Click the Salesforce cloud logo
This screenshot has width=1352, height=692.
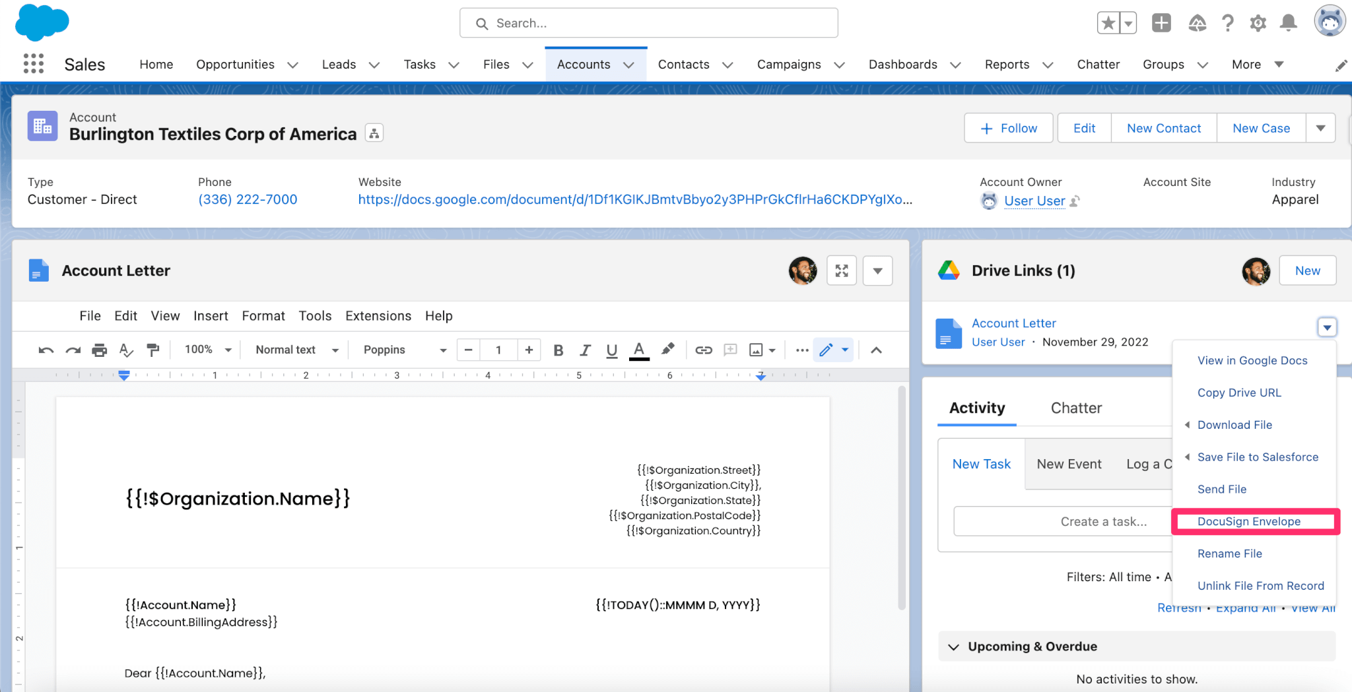[x=42, y=22]
